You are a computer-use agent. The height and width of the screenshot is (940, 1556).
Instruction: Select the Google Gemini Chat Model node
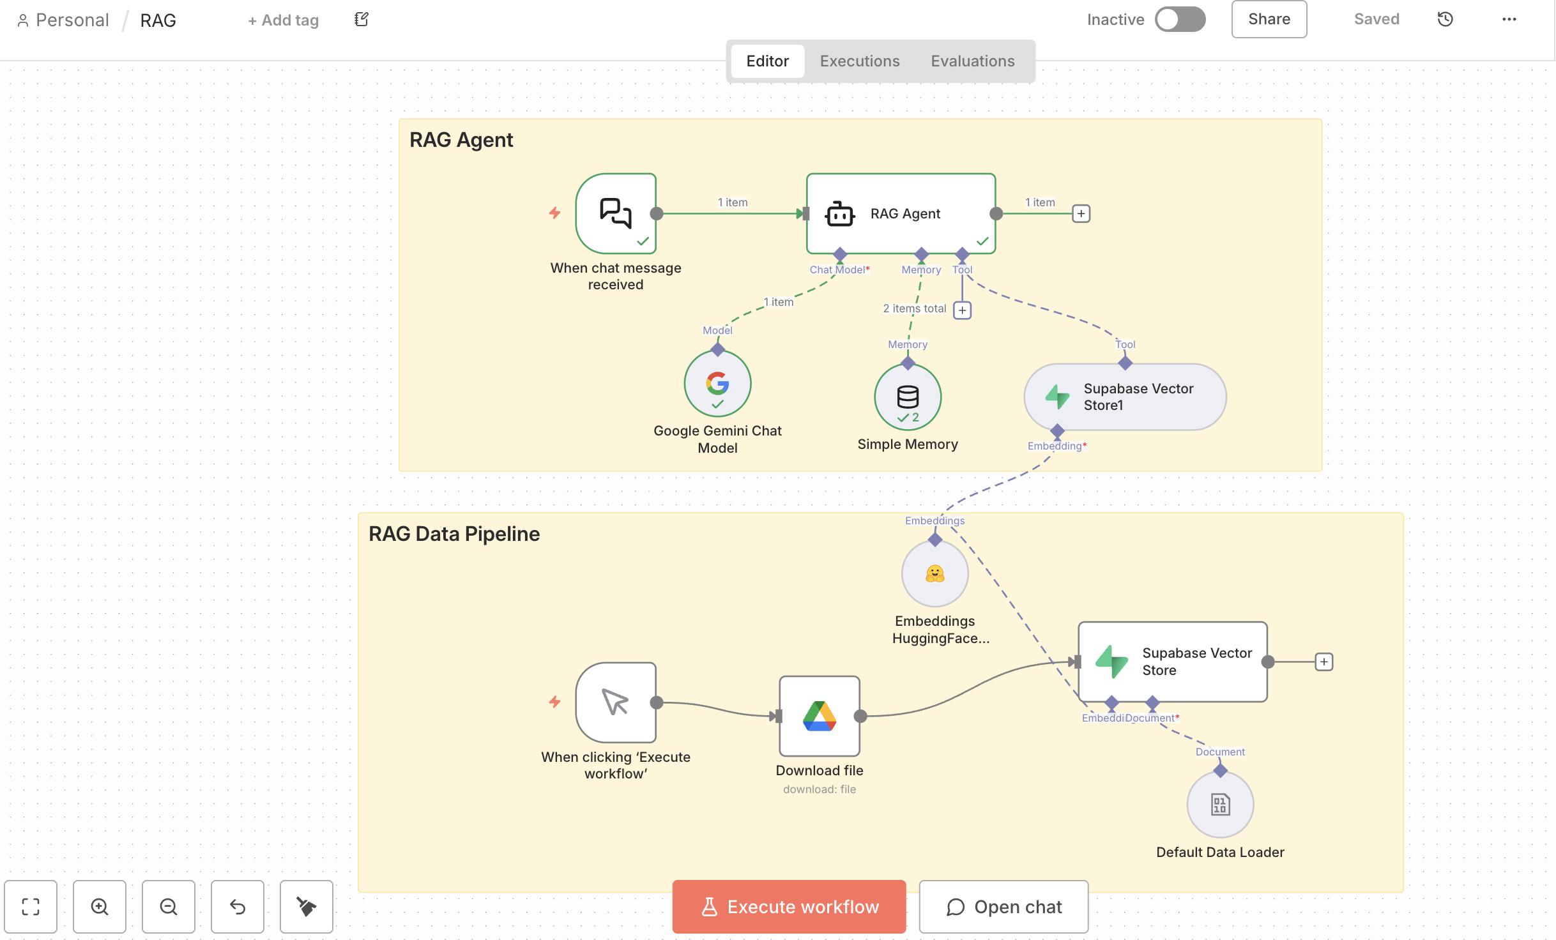[717, 384]
